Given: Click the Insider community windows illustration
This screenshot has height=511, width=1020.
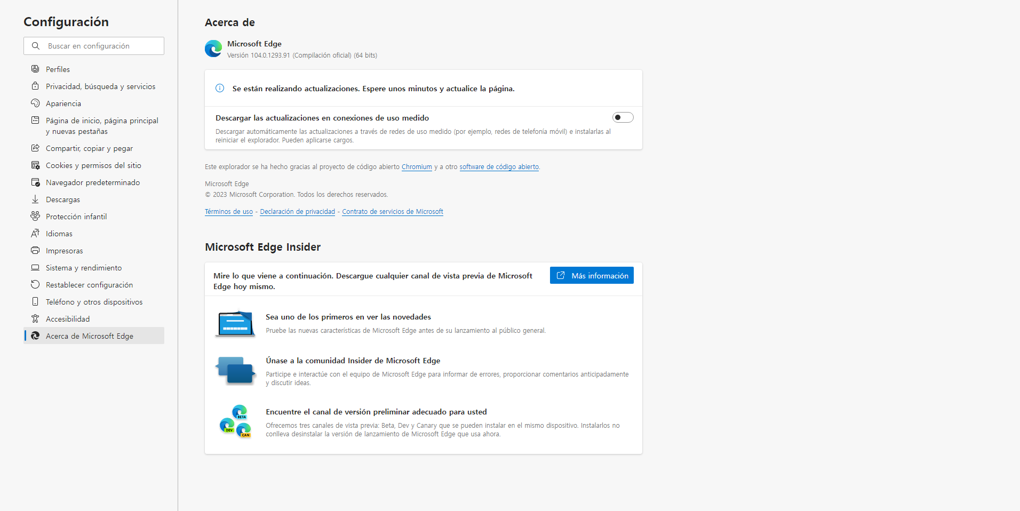Looking at the screenshot, I should coord(235,371).
